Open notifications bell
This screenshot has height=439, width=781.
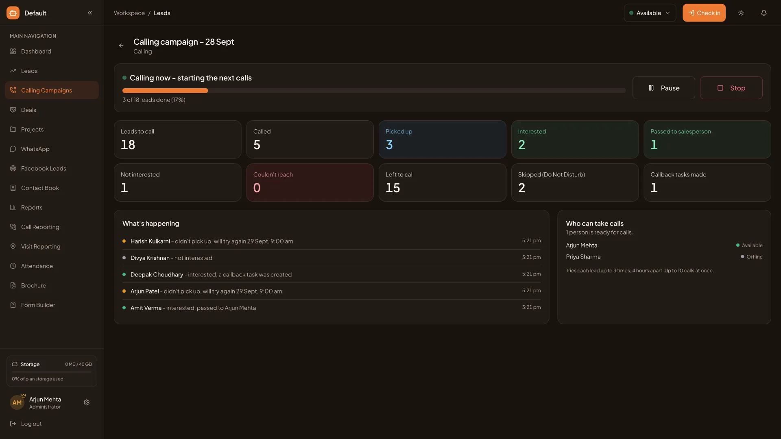coord(764,13)
